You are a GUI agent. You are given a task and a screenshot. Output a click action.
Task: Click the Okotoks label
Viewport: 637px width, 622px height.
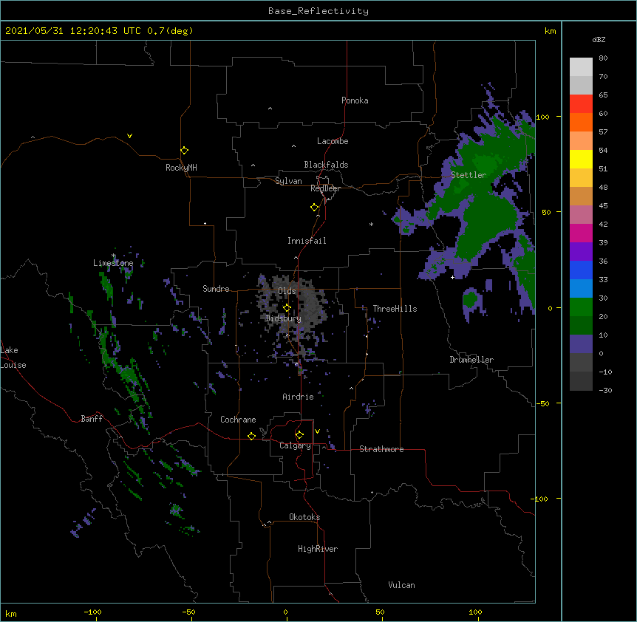(304, 517)
